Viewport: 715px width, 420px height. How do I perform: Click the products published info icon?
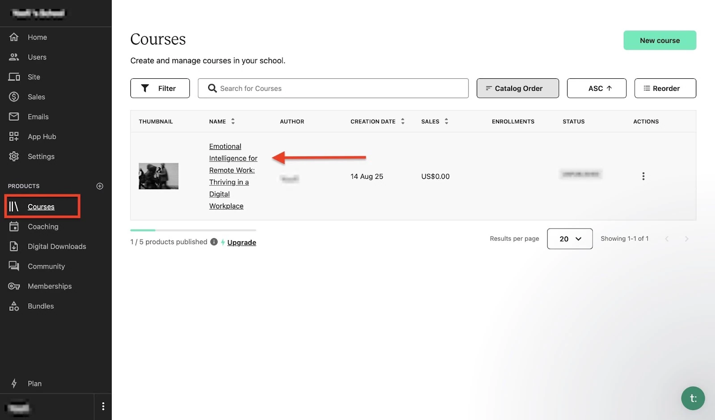[214, 242]
